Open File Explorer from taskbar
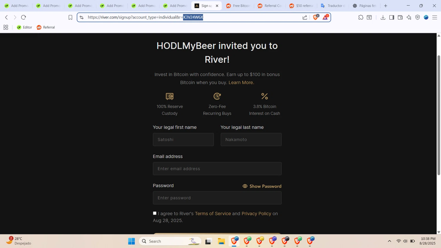Viewport: 441px width, 248px height. click(x=221, y=241)
